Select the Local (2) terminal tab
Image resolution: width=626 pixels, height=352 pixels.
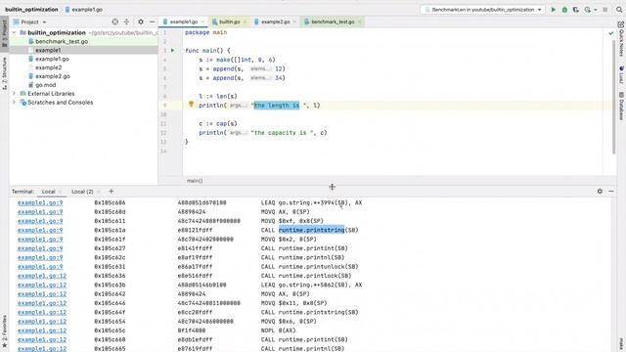(82, 192)
